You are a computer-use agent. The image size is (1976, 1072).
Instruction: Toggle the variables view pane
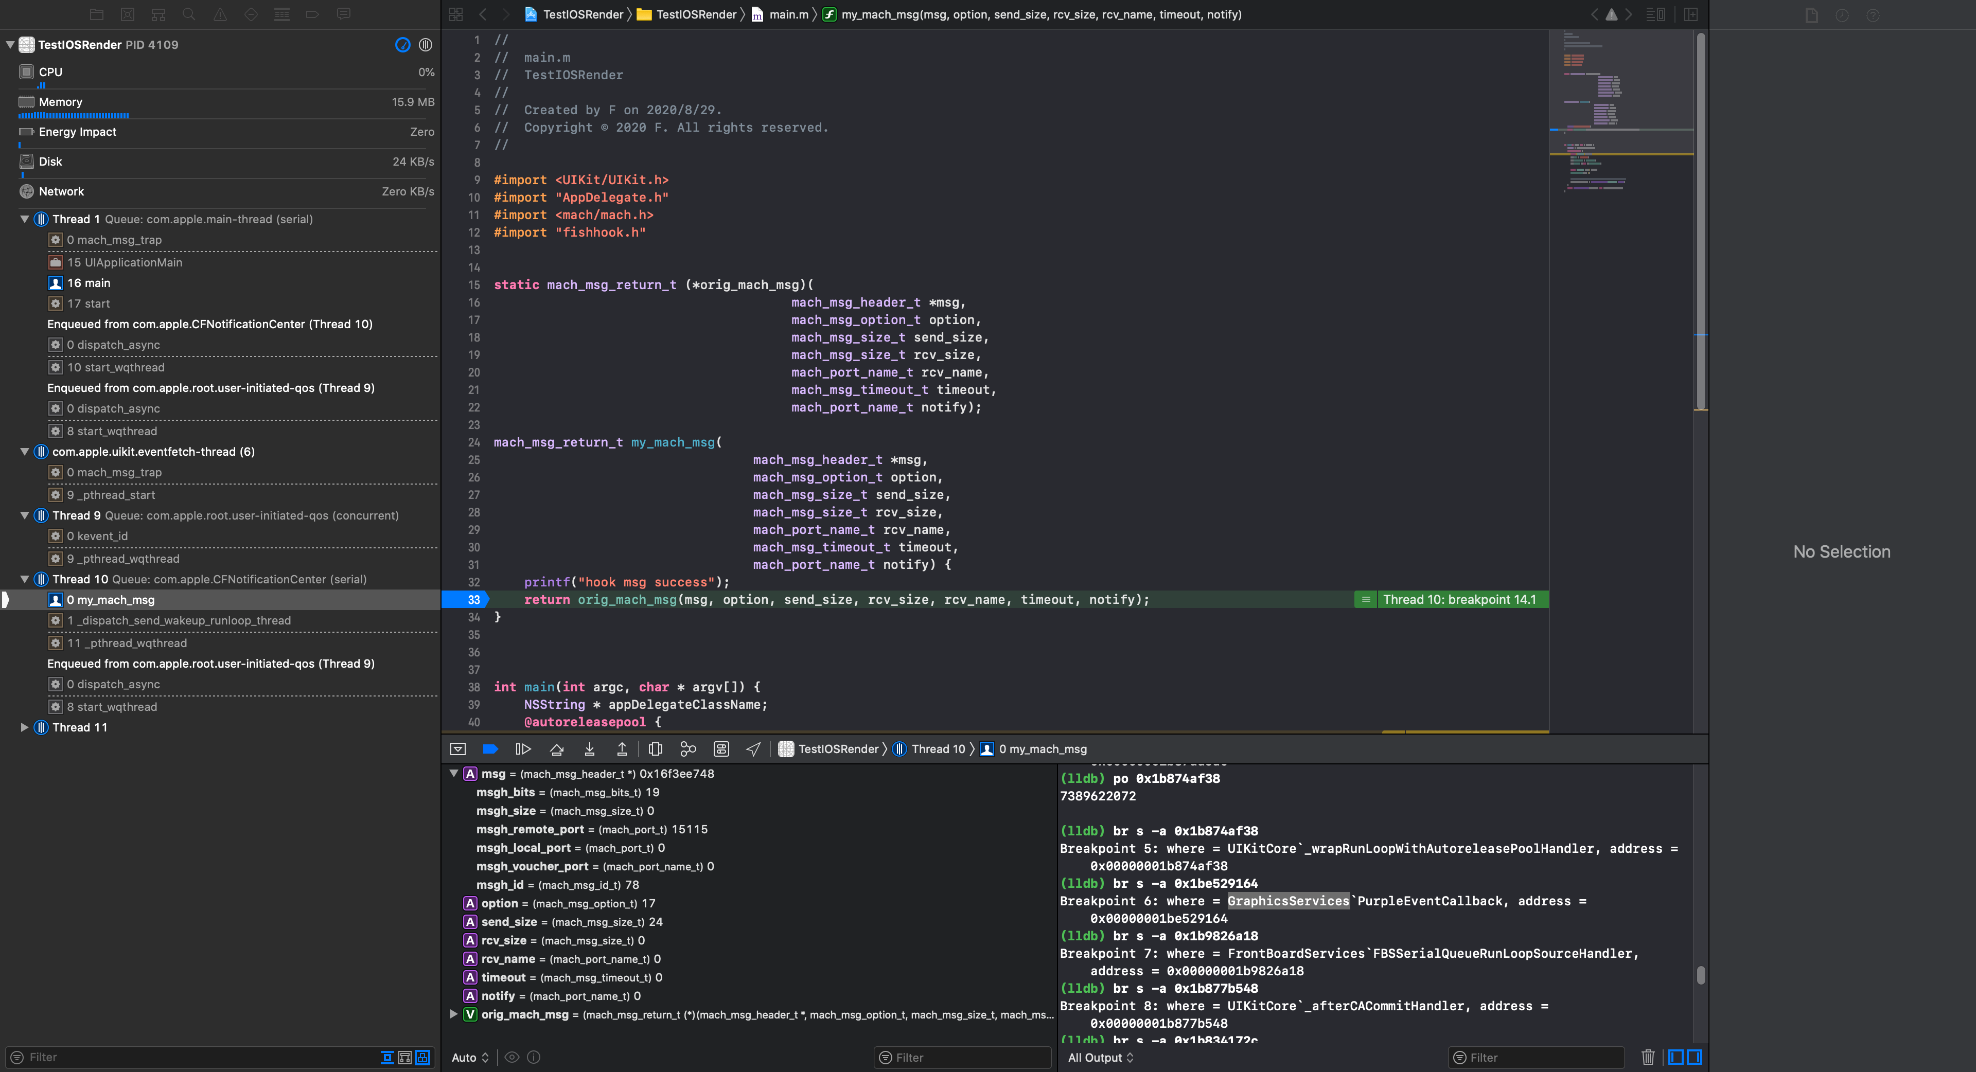[1676, 1058]
